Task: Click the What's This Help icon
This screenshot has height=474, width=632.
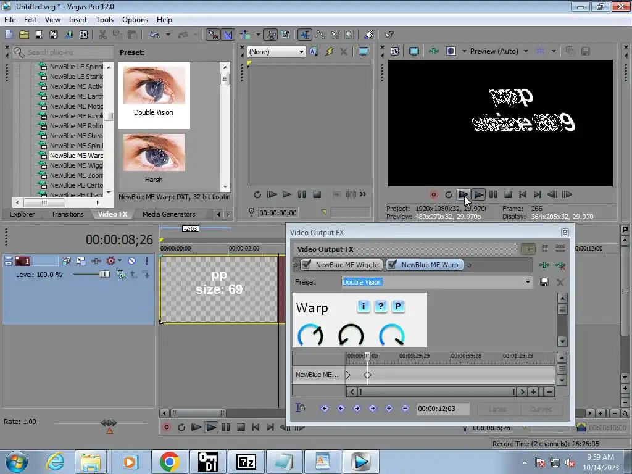Action: pyautogui.click(x=389, y=35)
